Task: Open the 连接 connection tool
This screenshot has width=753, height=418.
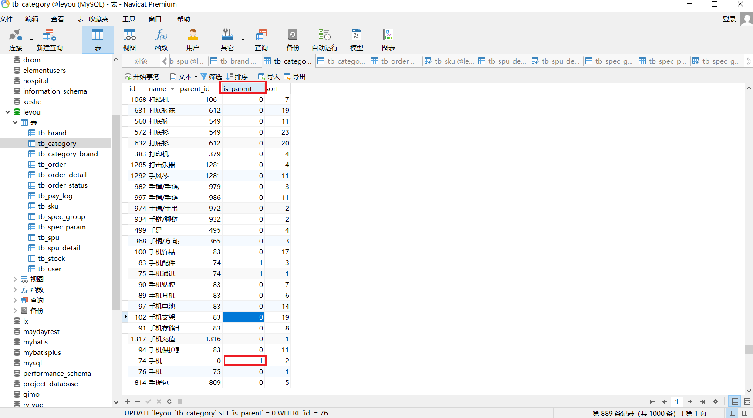Action: 15,40
